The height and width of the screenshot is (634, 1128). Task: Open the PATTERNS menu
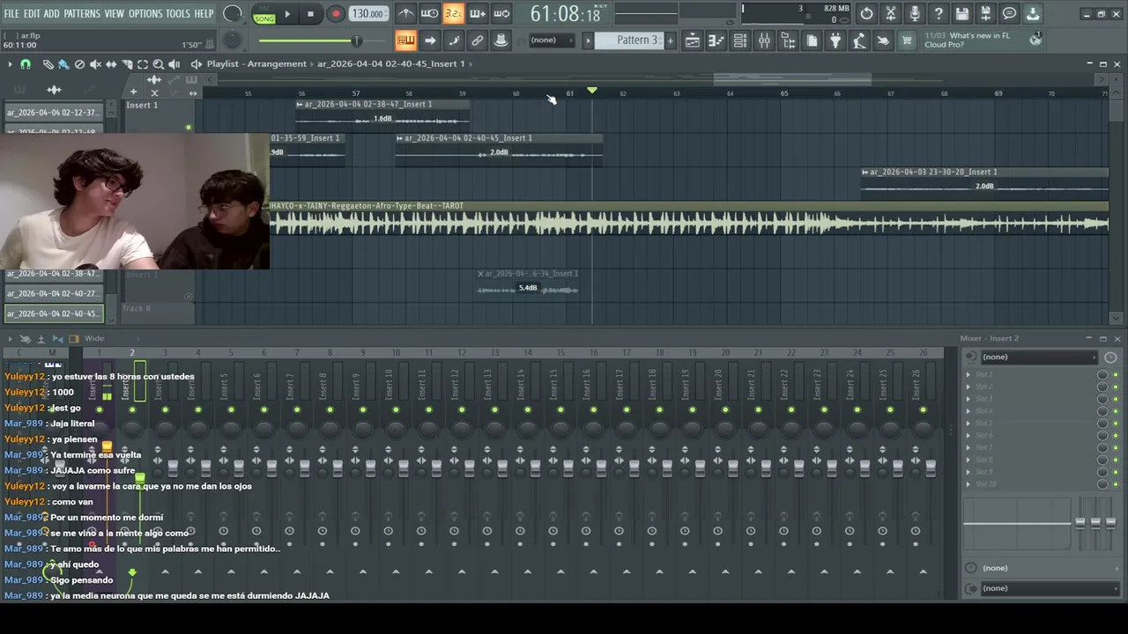[x=81, y=13]
